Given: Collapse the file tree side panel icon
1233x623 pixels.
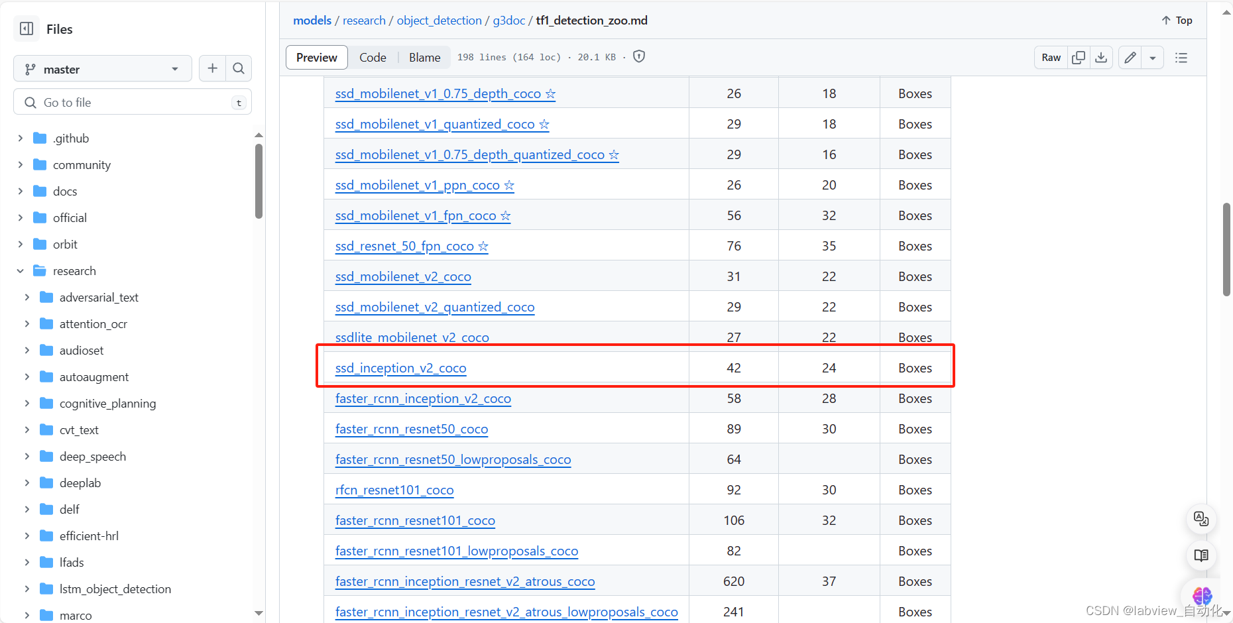Looking at the screenshot, I should (x=27, y=28).
